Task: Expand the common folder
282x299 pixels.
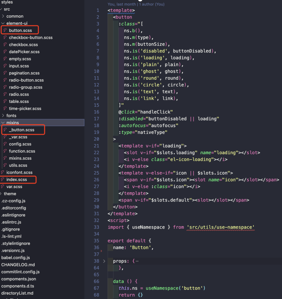Action: (3, 16)
